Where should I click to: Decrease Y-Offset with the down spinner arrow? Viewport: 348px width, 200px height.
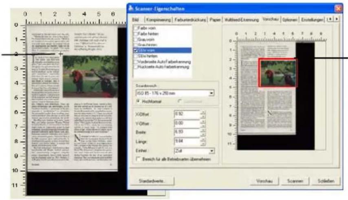tap(203, 125)
